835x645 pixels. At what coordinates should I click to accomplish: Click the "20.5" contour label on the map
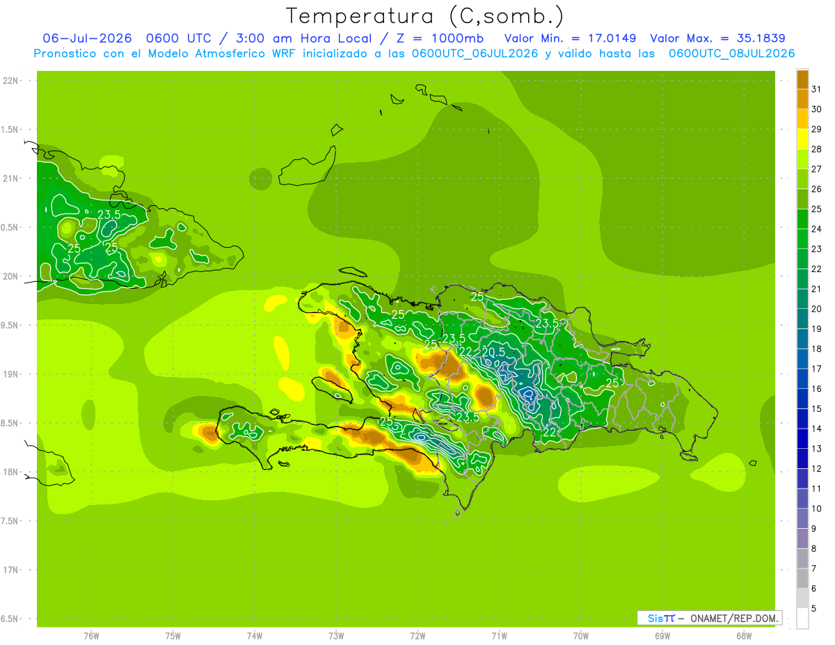[493, 353]
